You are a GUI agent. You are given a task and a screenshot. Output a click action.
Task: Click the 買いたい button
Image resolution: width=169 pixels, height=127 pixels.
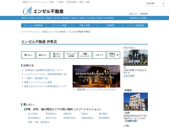[28, 55]
